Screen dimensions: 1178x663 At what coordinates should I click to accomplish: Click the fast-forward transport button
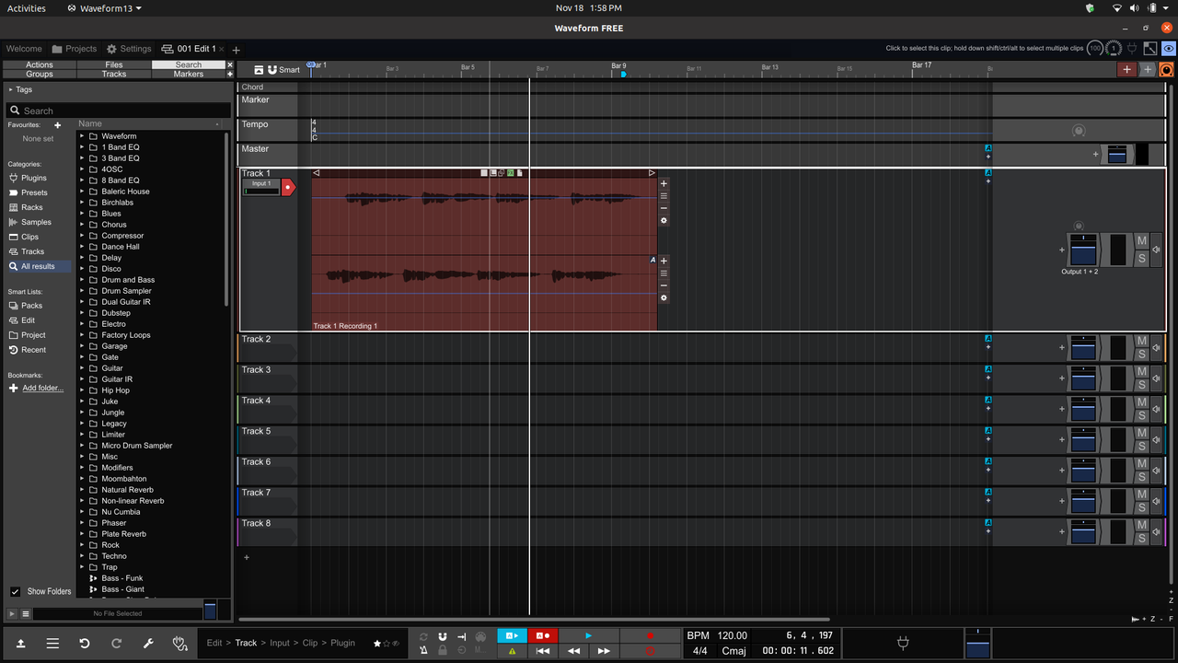(604, 650)
